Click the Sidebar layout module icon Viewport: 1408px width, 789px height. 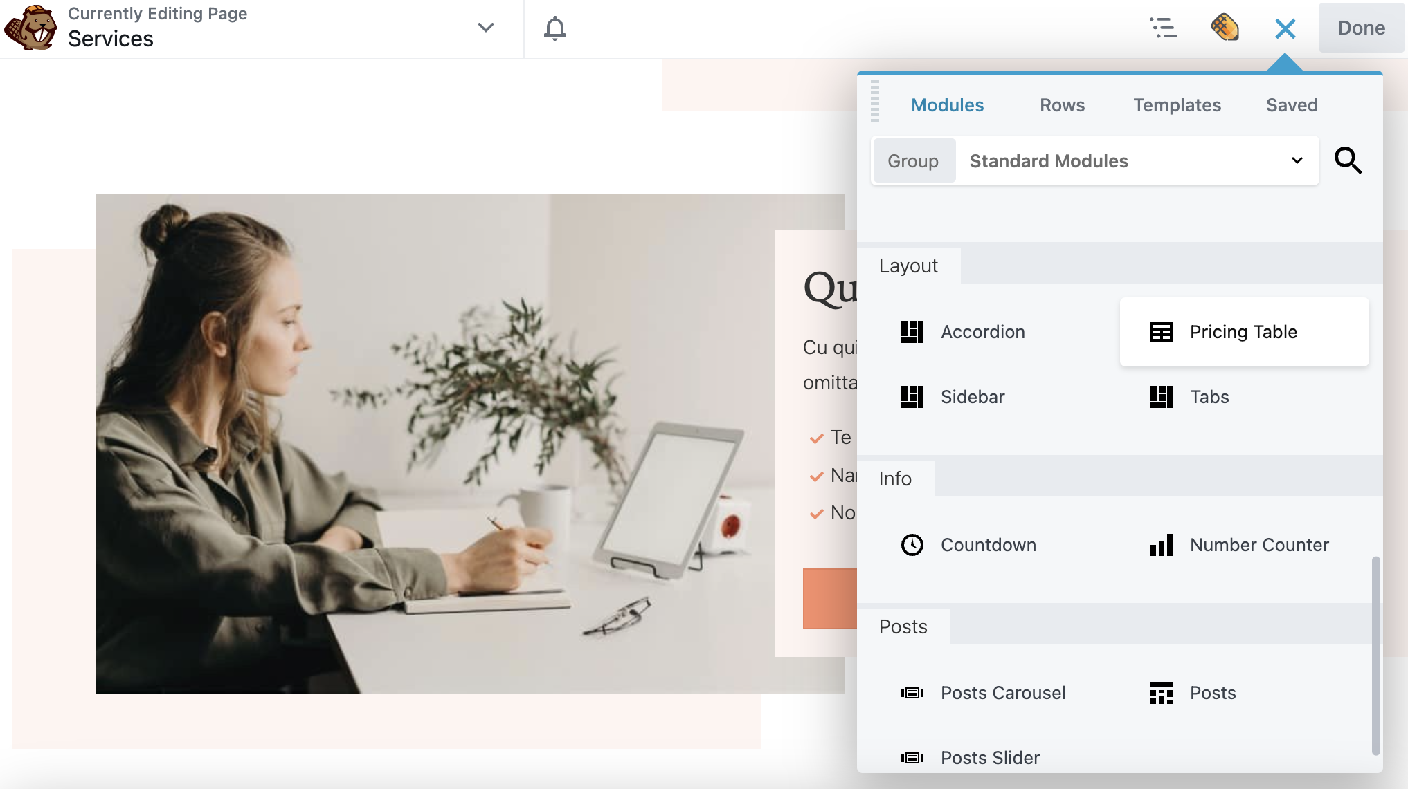[912, 396]
